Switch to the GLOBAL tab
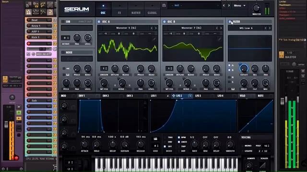The image size is (307, 172). [152, 9]
